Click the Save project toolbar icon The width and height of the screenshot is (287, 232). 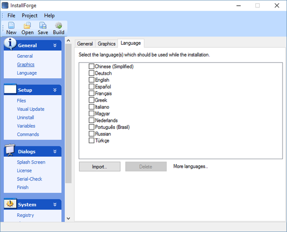pos(43,25)
